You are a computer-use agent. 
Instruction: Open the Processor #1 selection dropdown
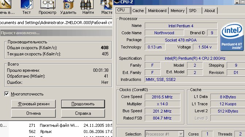click(x=164, y=134)
